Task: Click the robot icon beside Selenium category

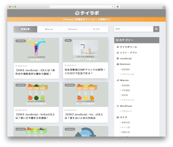Action: (118, 64)
